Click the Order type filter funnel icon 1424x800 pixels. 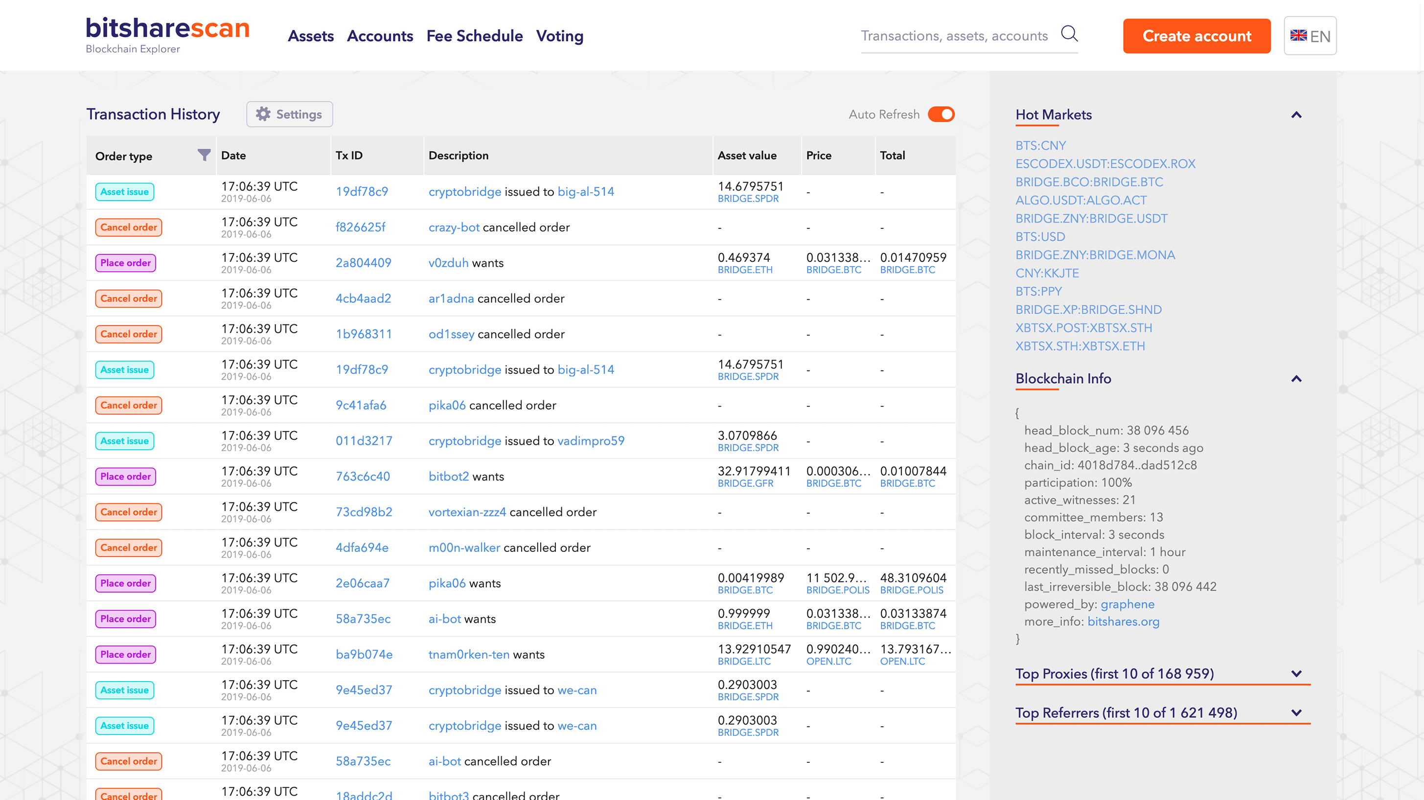coord(204,156)
